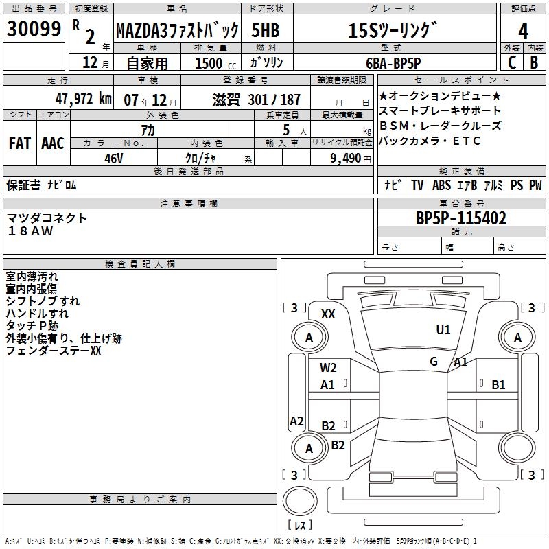Click the U1 dent mark on the hood
The height and width of the screenshot is (549, 549).
point(443,329)
